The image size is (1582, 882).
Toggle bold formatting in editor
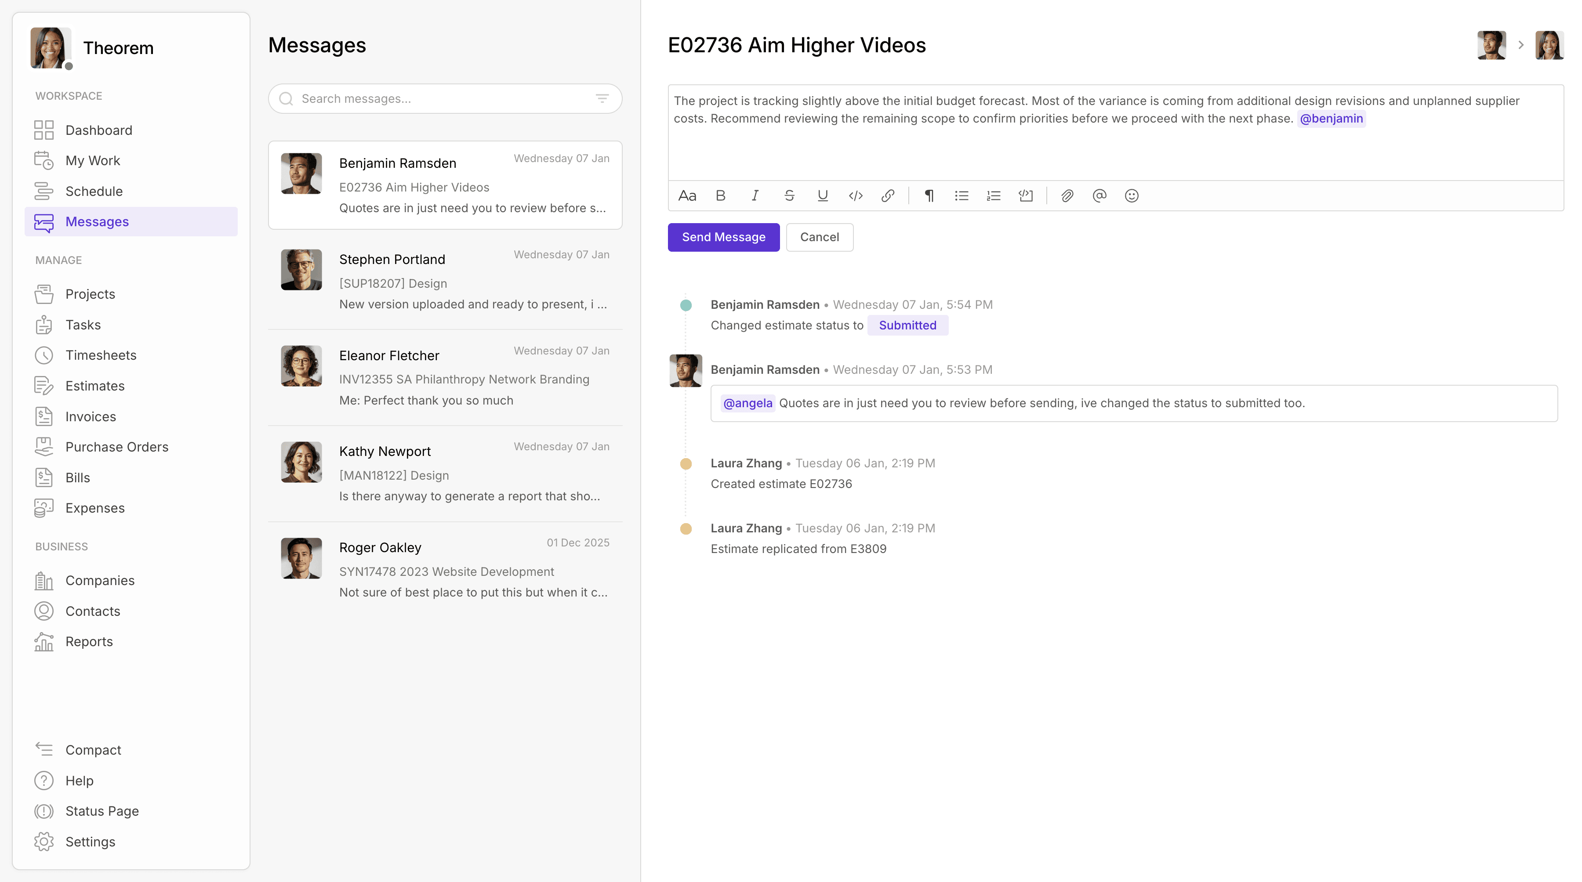[x=720, y=196]
